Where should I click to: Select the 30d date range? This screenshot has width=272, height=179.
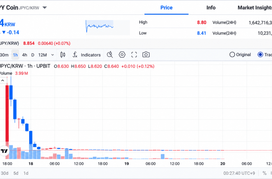(4, 173)
